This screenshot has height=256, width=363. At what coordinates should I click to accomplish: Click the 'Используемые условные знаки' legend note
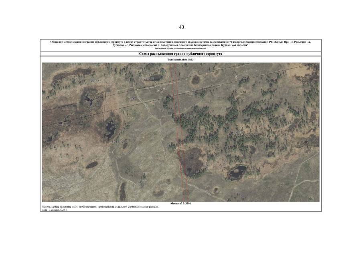click(x=100, y=207)
